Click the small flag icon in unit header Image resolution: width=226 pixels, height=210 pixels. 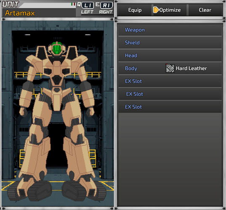[x=73, y=4]
